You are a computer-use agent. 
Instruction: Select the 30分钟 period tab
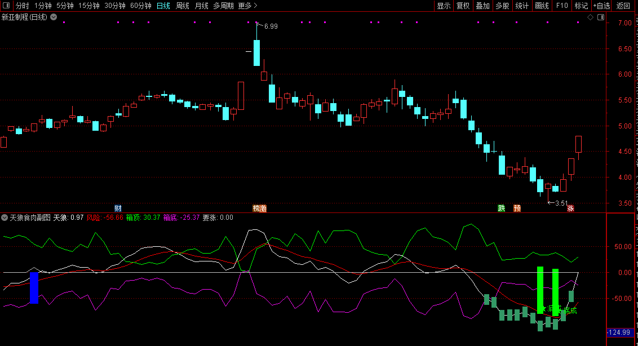[x=115, y=6]
